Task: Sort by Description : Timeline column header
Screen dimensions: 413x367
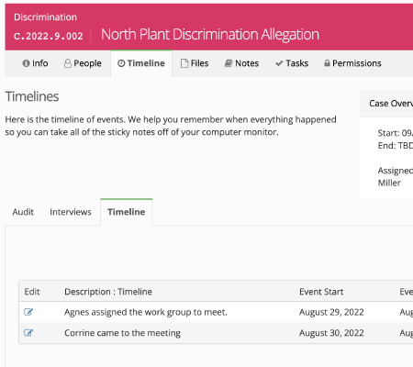Action: point(108,292)
